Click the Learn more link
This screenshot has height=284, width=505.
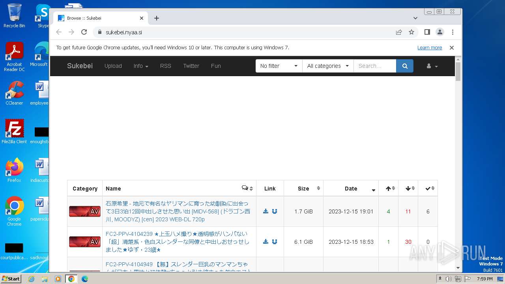(430, 48)
